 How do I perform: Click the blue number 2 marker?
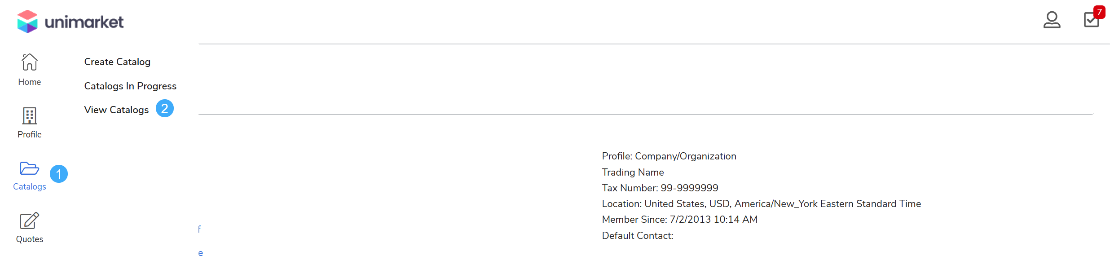(x=165, y=108)
